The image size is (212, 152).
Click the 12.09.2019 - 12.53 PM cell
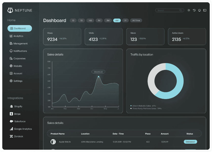click(122, 142)
